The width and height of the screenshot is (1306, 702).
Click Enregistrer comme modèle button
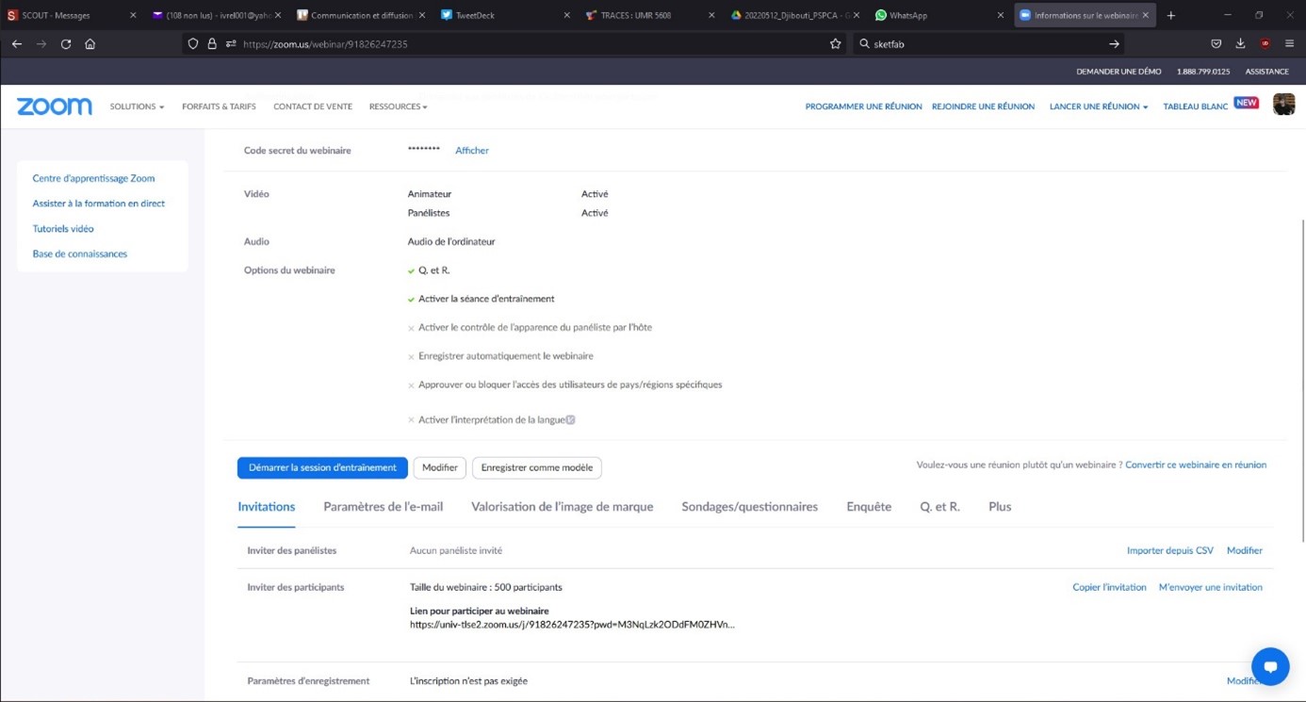coord(536,467)
